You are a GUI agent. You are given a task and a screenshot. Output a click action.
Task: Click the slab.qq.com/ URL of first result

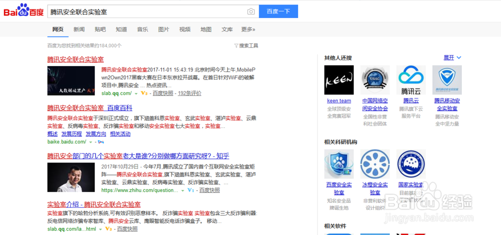[x=116, y=93]
